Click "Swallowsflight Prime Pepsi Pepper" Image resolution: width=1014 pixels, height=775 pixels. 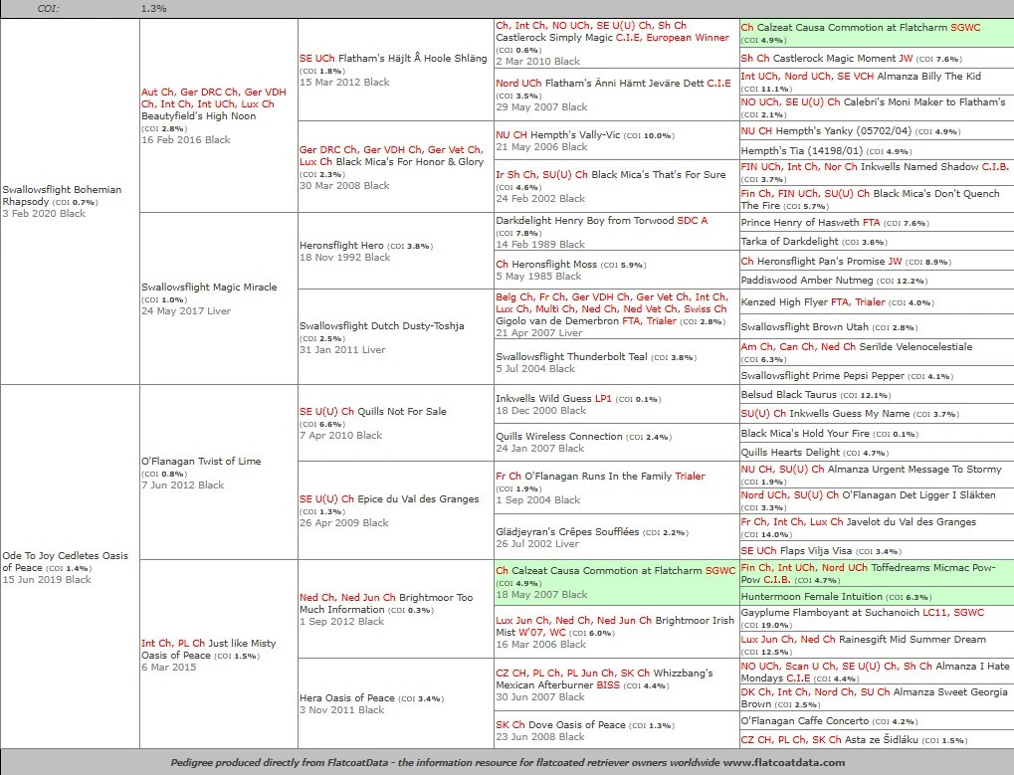tap(823, 375)
